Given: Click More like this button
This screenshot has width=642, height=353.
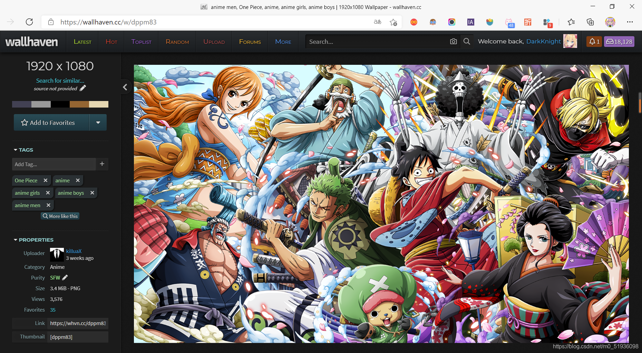Looking at the screenshot, I should [x=60, y=216].
